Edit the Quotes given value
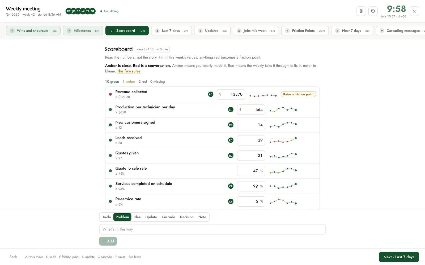425x265 pixels. (x=251, y=156)
